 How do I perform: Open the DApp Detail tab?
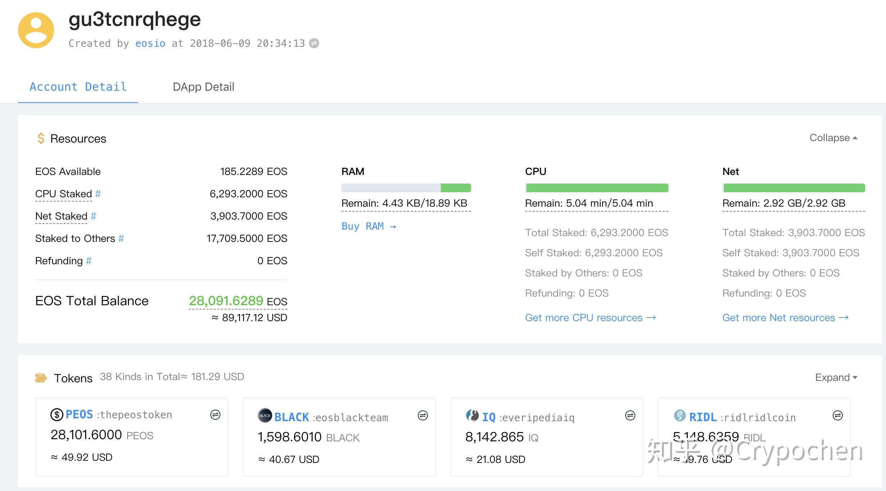pyautogui.click(x=203, y=87)
